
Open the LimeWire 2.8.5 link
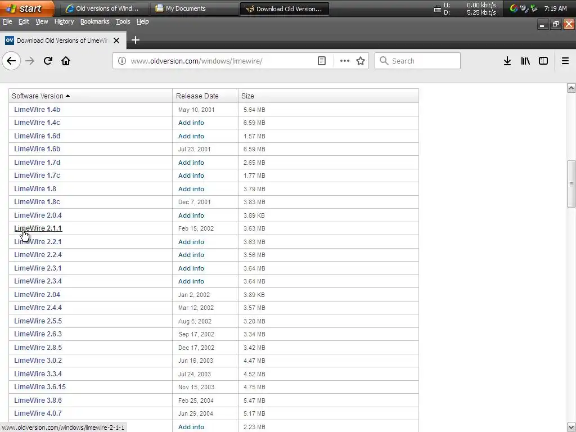pyautogui.click(x=38, y=347)
